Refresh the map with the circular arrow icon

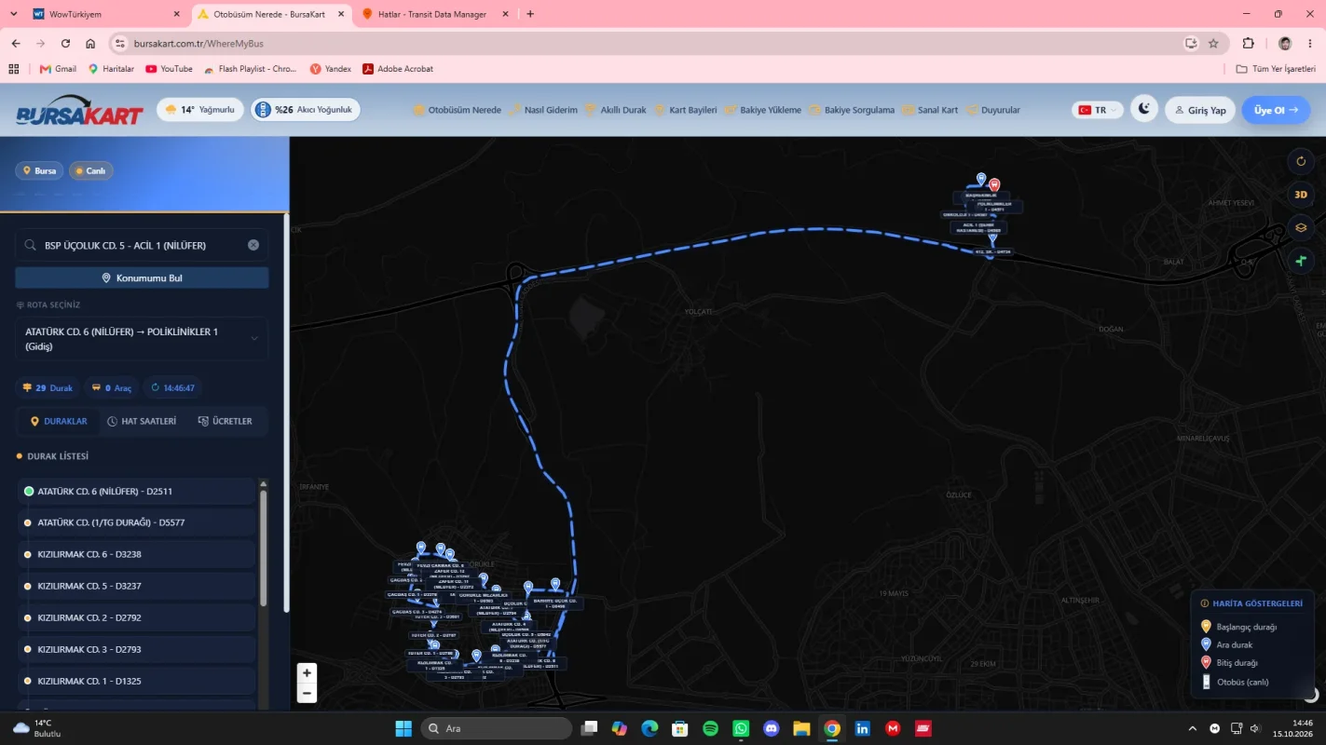(1301, 161)
